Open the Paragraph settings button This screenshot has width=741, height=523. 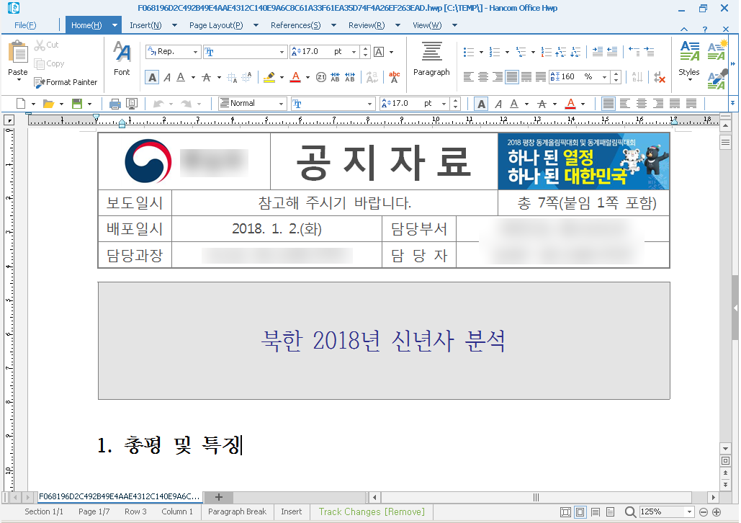[x=431, y=58]
